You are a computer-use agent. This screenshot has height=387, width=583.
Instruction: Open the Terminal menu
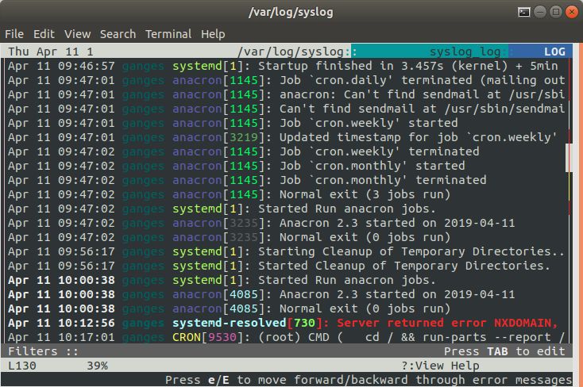(x=168, y=34)
